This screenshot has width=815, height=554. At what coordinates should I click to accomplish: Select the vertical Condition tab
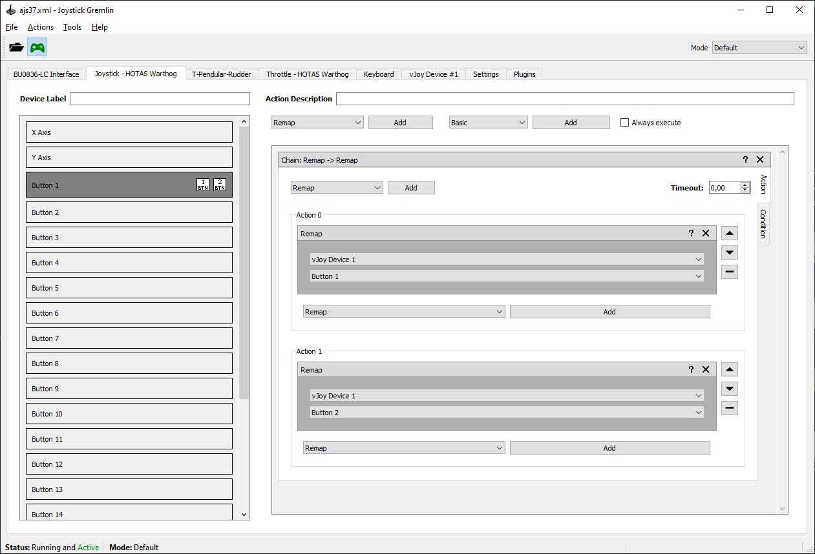763,224
